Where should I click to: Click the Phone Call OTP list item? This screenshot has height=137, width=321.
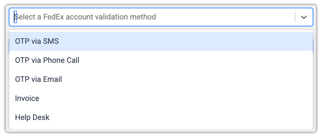point(47,60)
